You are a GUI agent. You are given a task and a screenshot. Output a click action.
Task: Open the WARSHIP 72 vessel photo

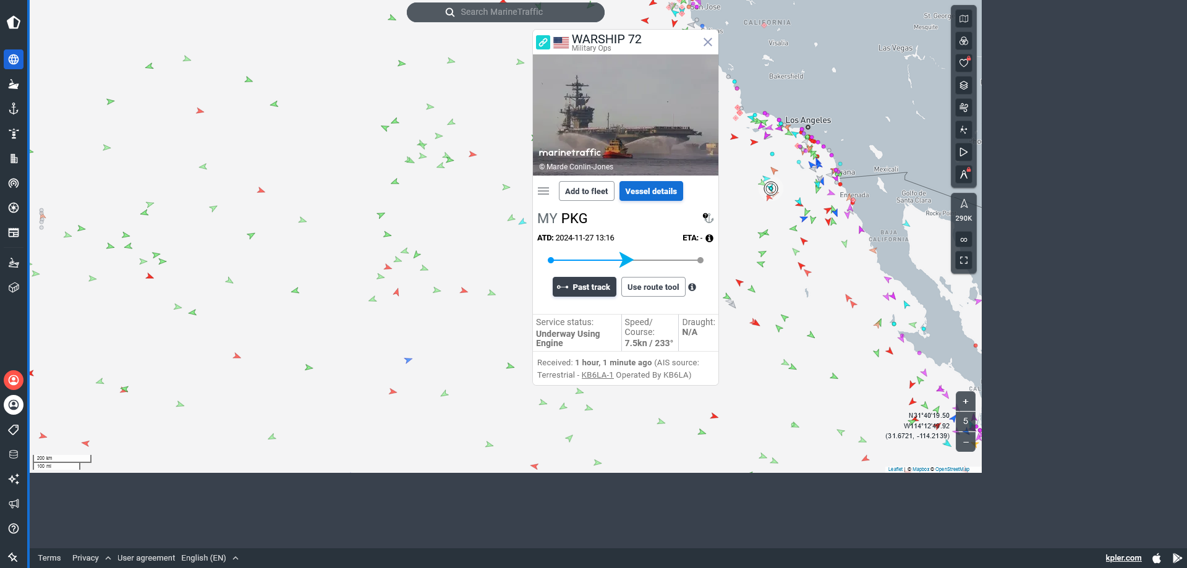pyautogui.click(x=626, y=115)
